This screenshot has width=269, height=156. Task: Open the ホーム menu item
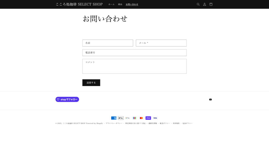(x=111, y=4)
